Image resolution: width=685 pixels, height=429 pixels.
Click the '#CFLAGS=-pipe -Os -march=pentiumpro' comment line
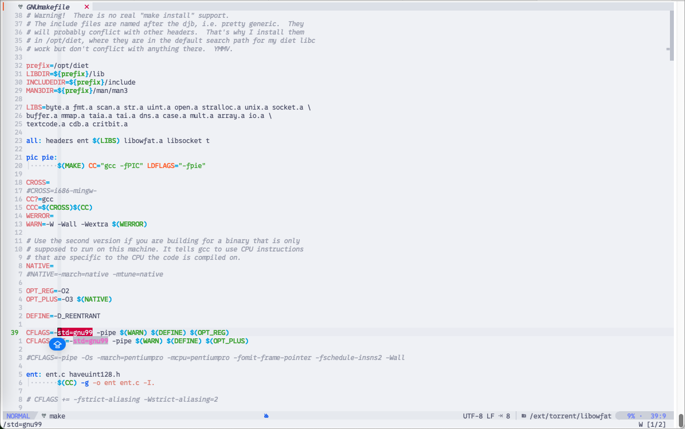216,358
